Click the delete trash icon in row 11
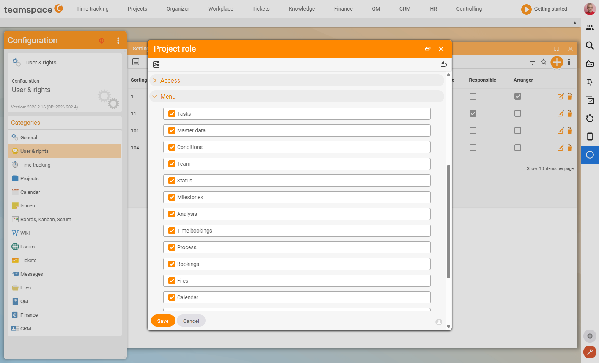Image resolution: width=599 pixels, height=363 pixels. click(x=570, y=114)
